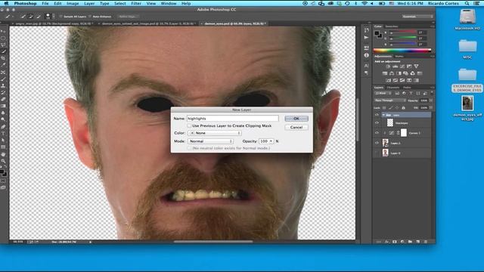
Task: Collapse the eyes group triangle
Action: click(383, 115)
